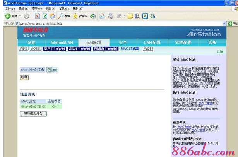Open the 文件 menu
This screenshot has height=157, width=238.
(x=10, y=9)
